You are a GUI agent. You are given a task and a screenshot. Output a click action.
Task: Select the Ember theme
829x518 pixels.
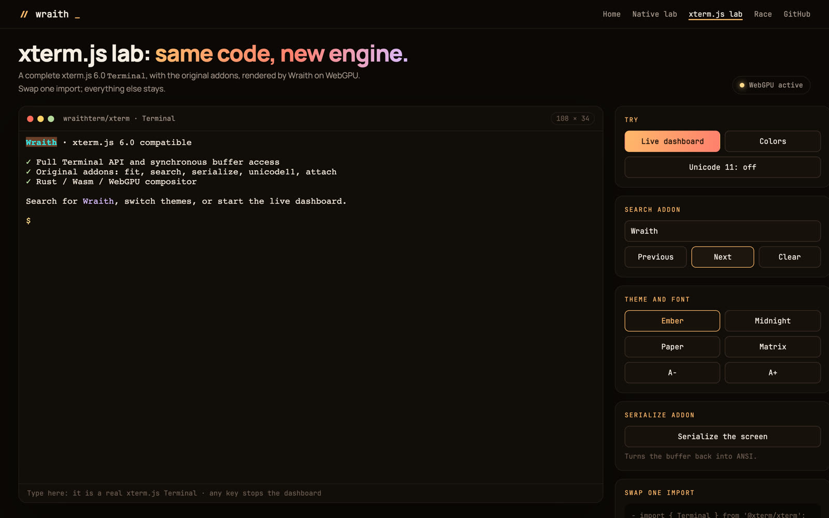tap(672, 321)
